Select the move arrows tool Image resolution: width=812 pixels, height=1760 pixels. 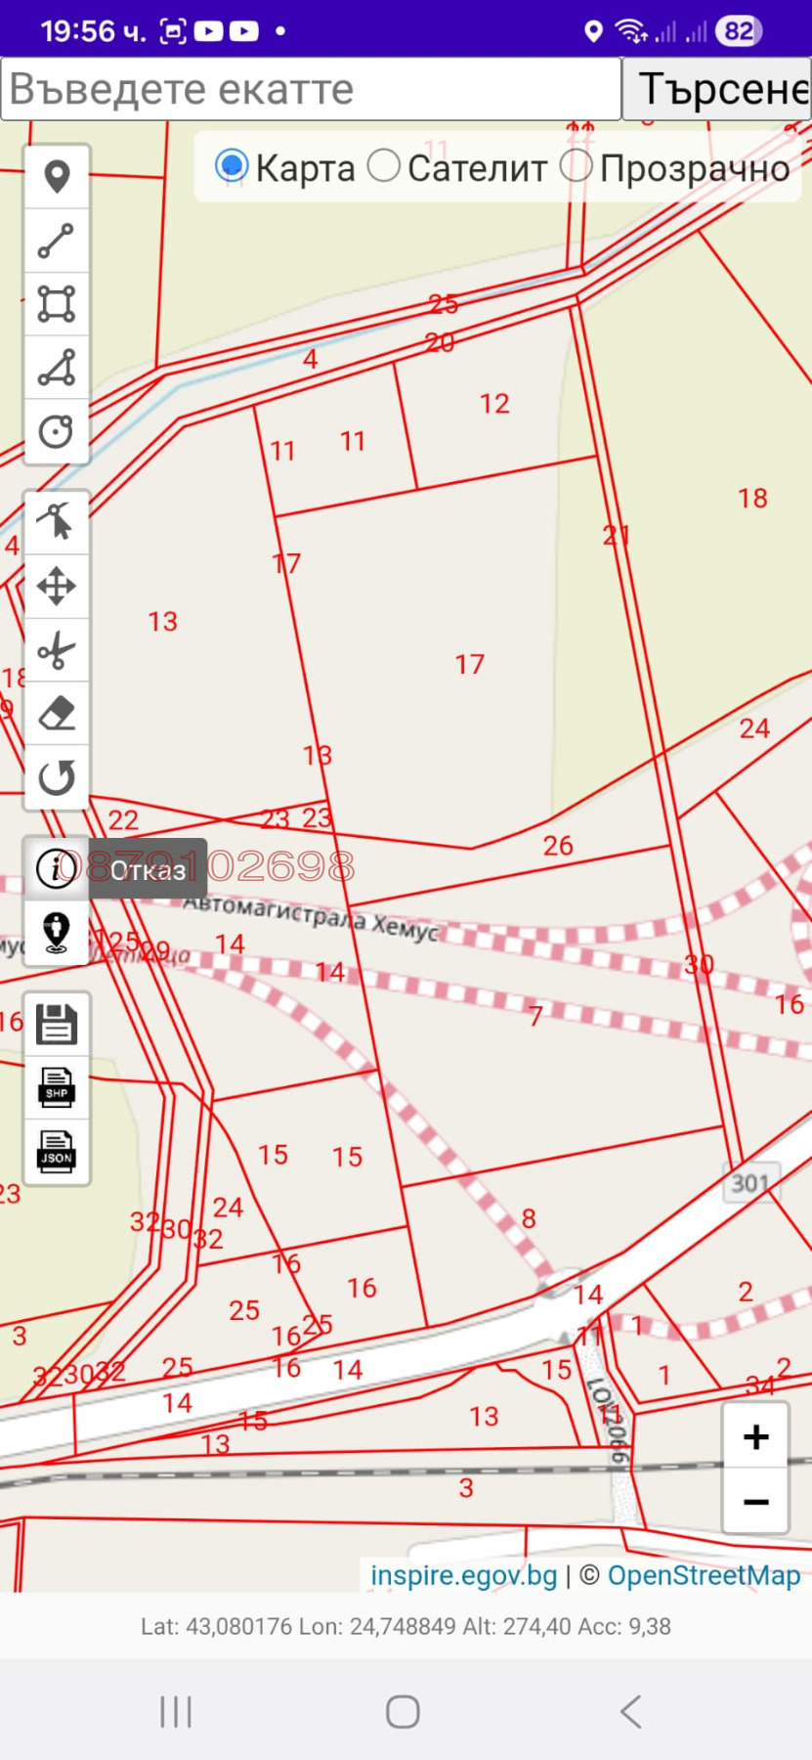[57, 587]
